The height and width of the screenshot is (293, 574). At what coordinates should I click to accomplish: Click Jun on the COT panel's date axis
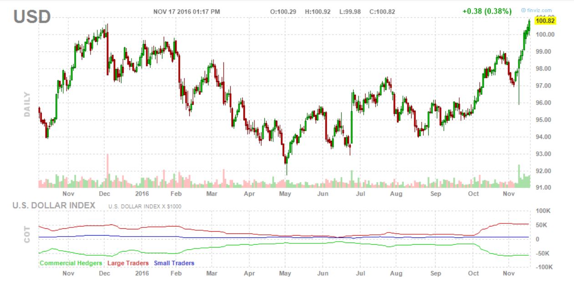(323, 273)
